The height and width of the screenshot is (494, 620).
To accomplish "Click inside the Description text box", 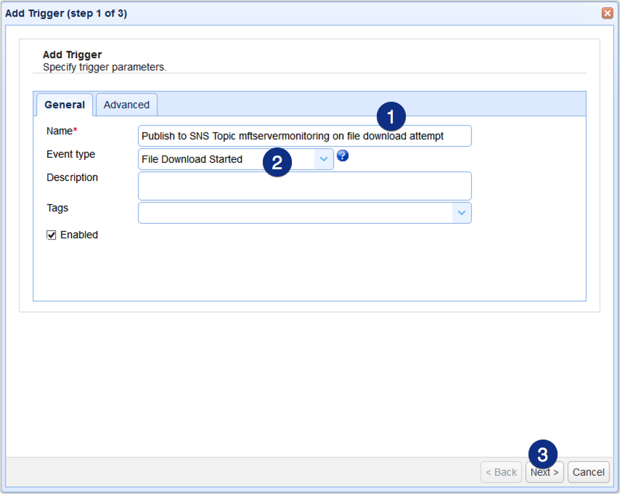I will (304, 186).
